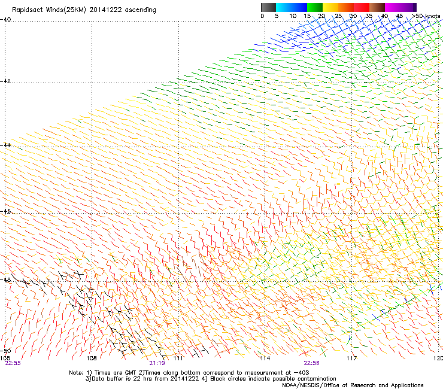Click the 'Times are GMT' note line

189,373
